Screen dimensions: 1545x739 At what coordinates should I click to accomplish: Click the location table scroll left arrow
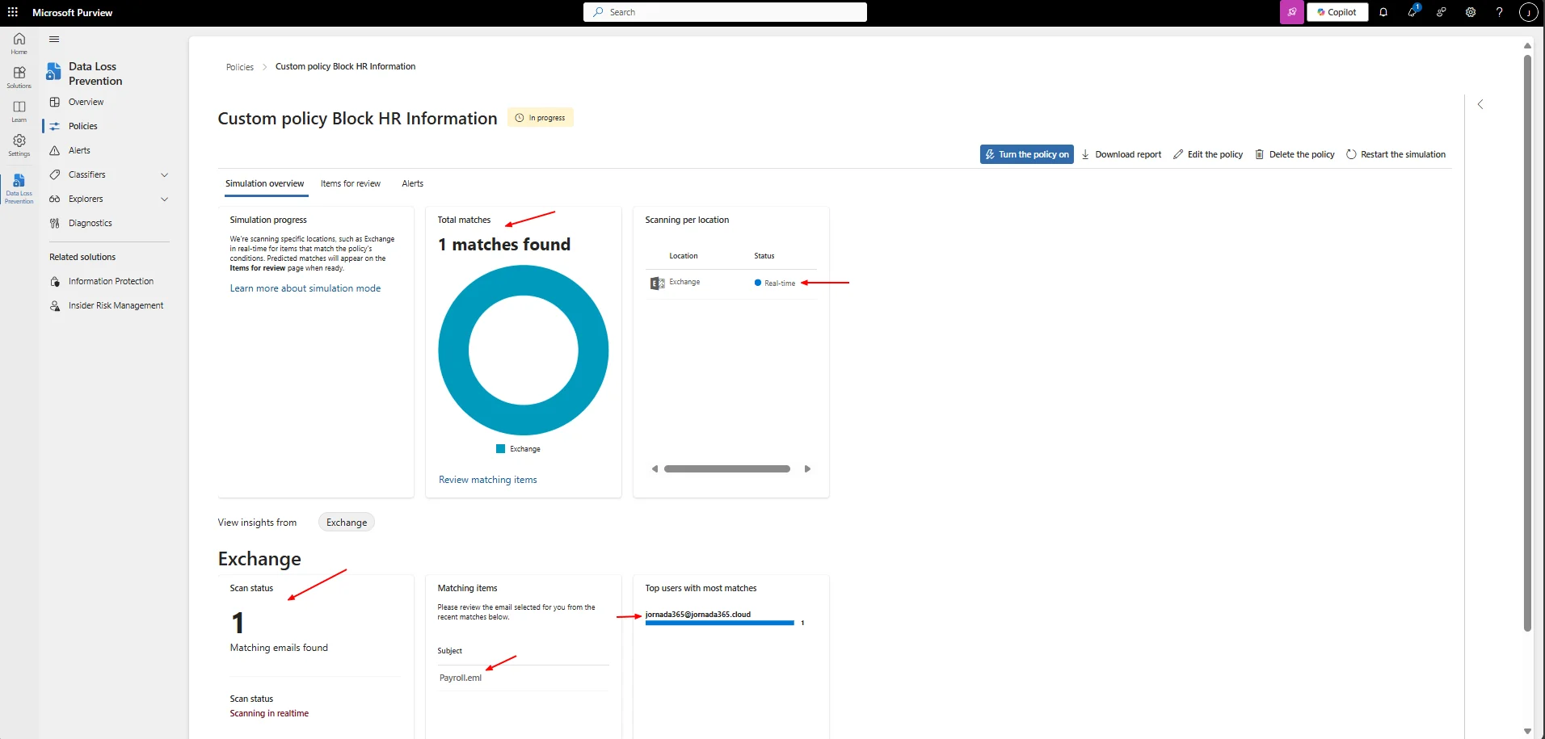click(x=655, y=468)
